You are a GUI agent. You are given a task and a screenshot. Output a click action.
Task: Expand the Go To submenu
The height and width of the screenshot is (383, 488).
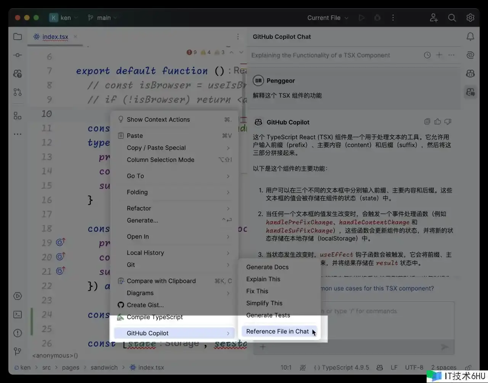coord(175,176)
